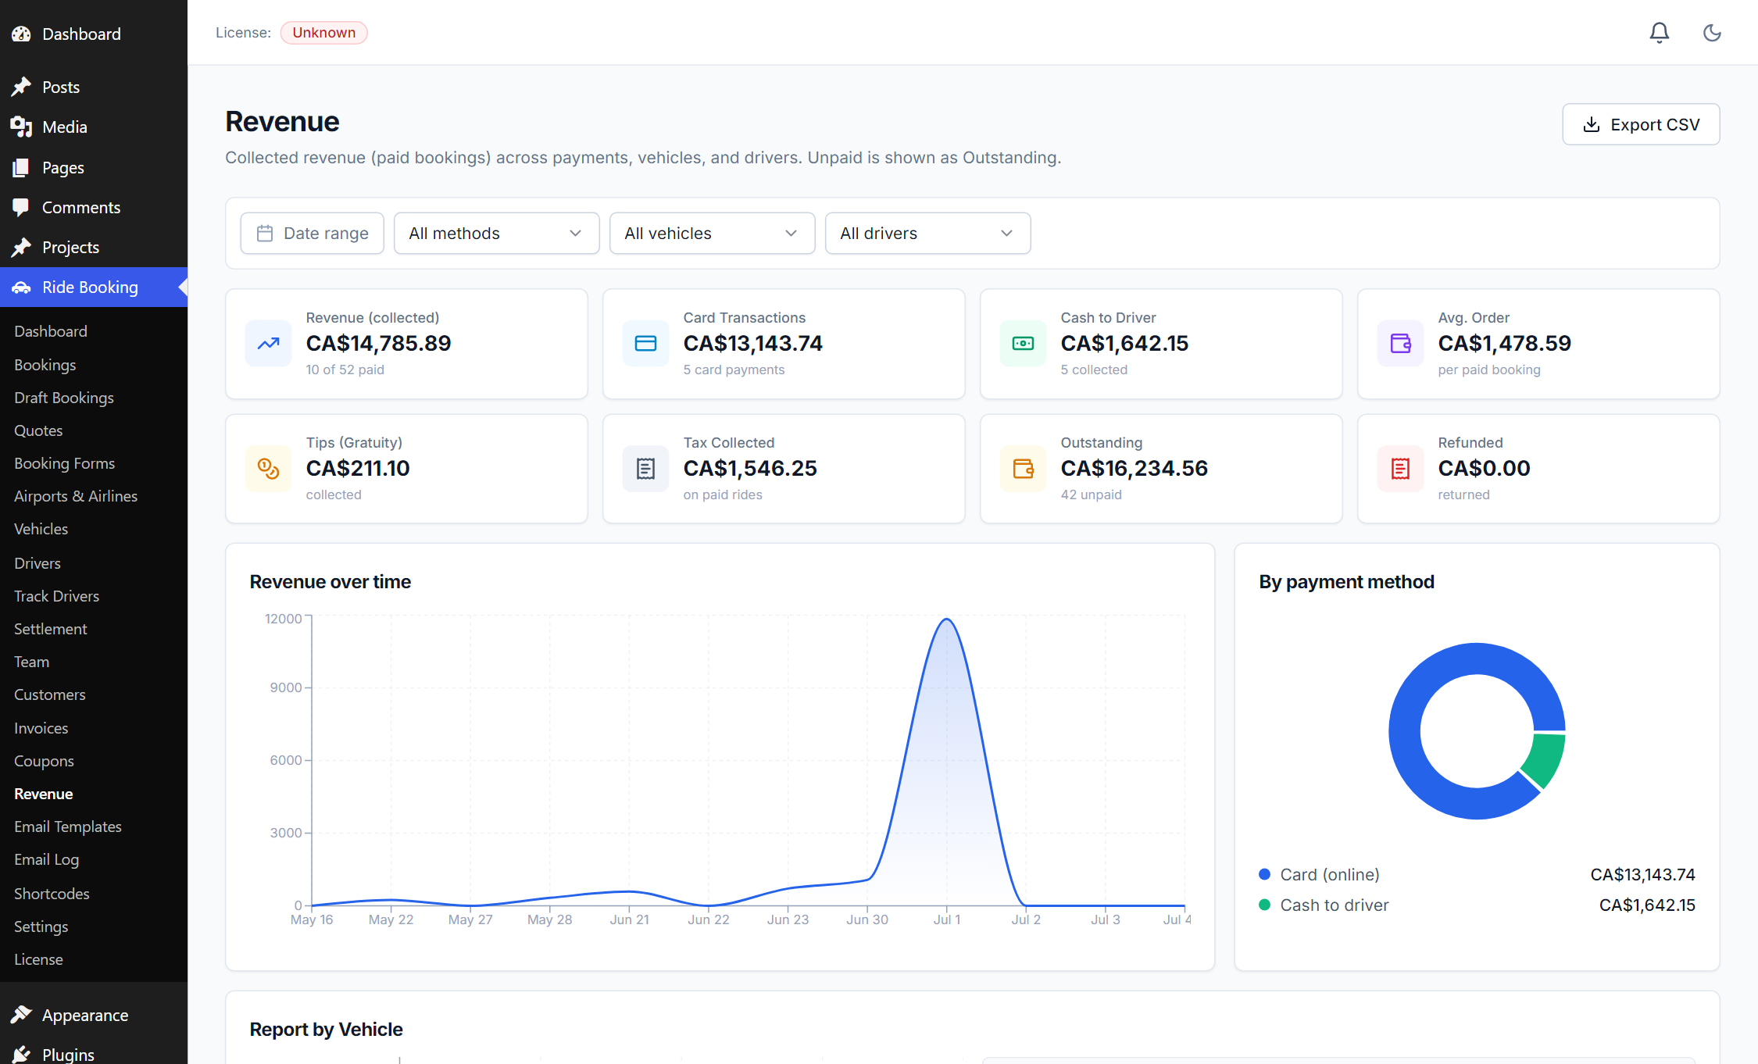
Task: Click the Refunded receipt icon
Action: click(x=1401, y=469)
